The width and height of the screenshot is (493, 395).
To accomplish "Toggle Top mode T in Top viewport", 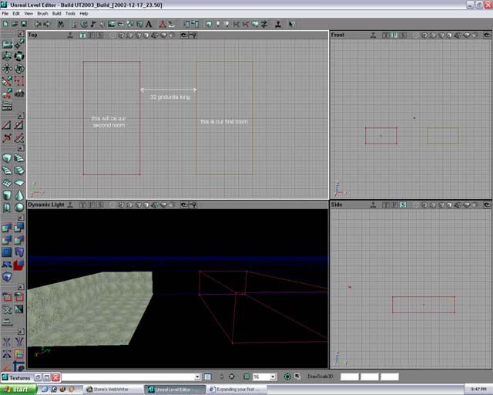I will pos(83,35).
